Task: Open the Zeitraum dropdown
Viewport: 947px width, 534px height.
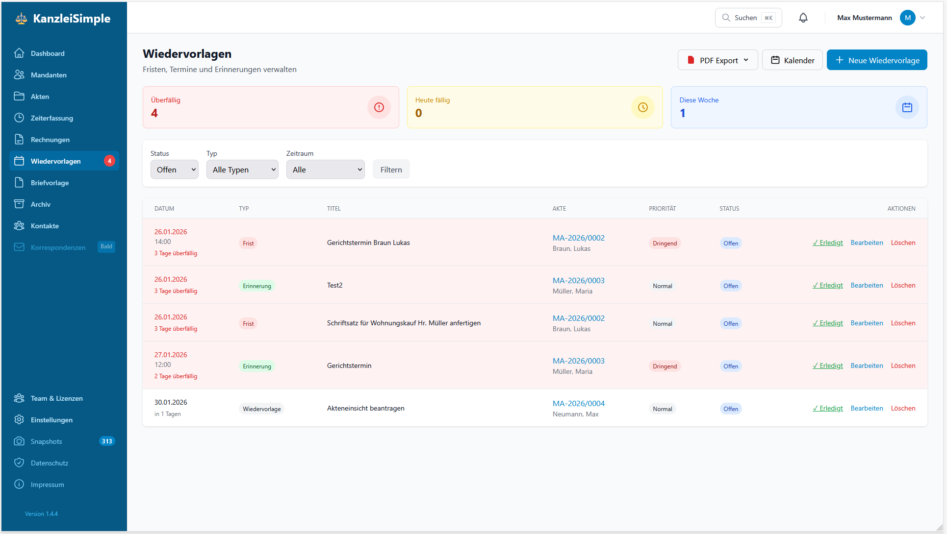Action: pos(325,170)
